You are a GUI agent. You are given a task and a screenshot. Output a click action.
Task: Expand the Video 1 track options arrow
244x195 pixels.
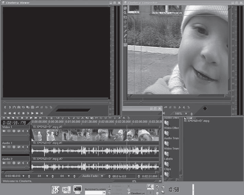[x=28, y=131]
